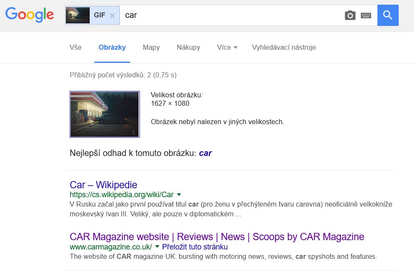Viewport: 414px width, 272px height.
Task: Expand the Více dropdown menu
Action: 227,47
